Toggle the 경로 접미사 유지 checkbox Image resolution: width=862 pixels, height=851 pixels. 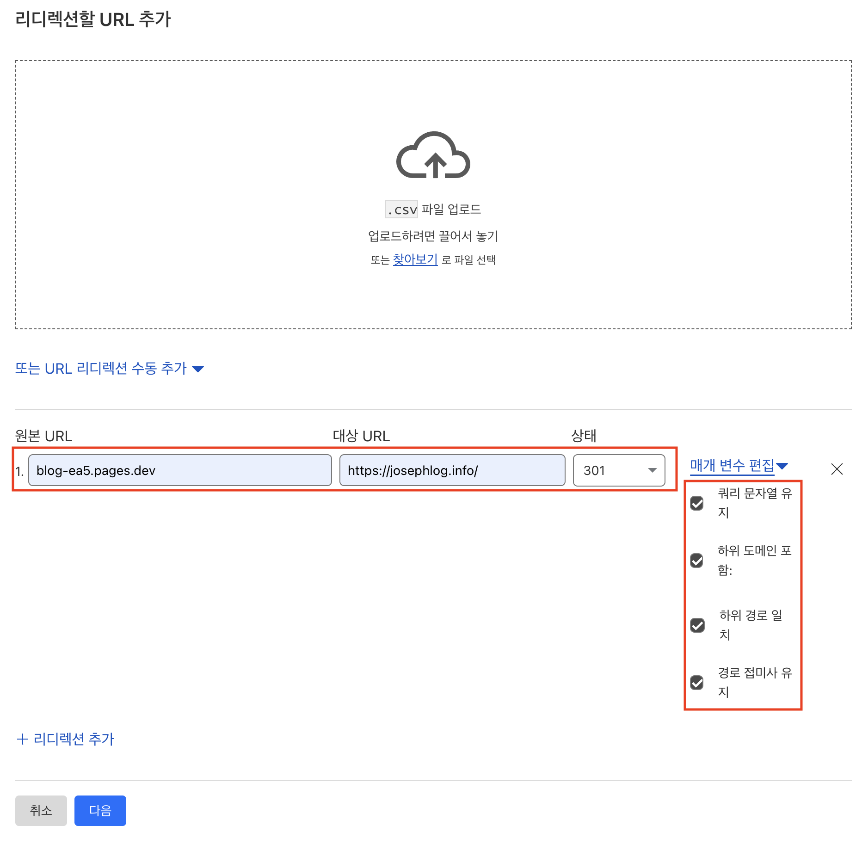point(697,683)
